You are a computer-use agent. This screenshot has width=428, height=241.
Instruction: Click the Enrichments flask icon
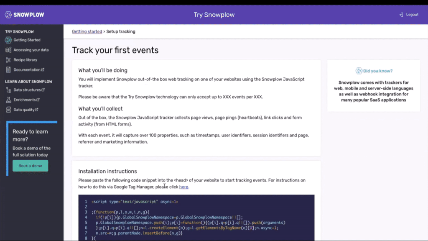(8, 100)
